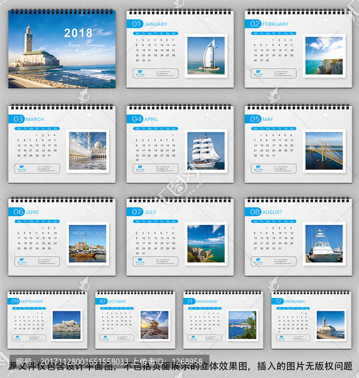Click the JUNE month heading
Image resolution: width=359 pixels, height=378 pixels.
click(32, 212)
